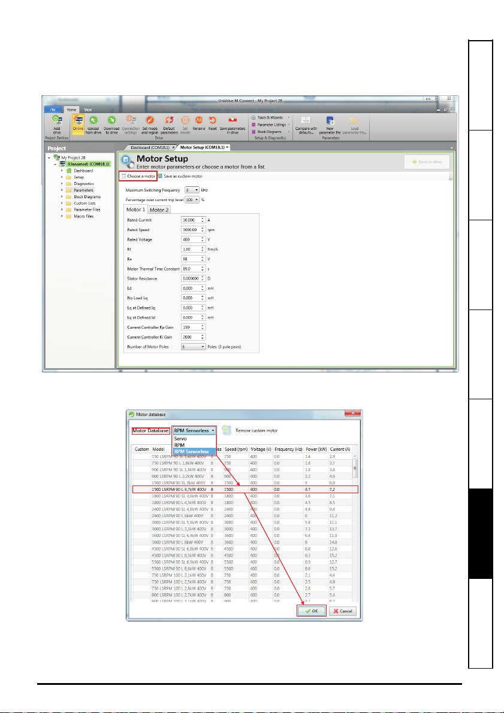Select the Home ribbon tab
This screenshot has height=713, width=504.
71,110
